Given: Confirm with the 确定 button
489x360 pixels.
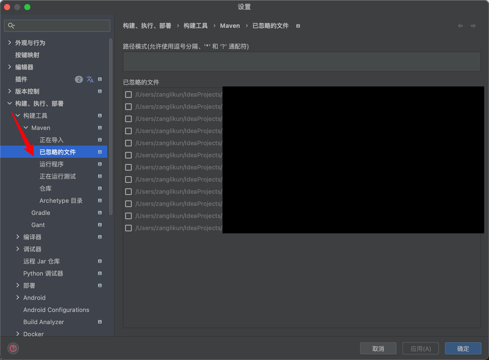Looking at the screenshot, I should 463,349.
